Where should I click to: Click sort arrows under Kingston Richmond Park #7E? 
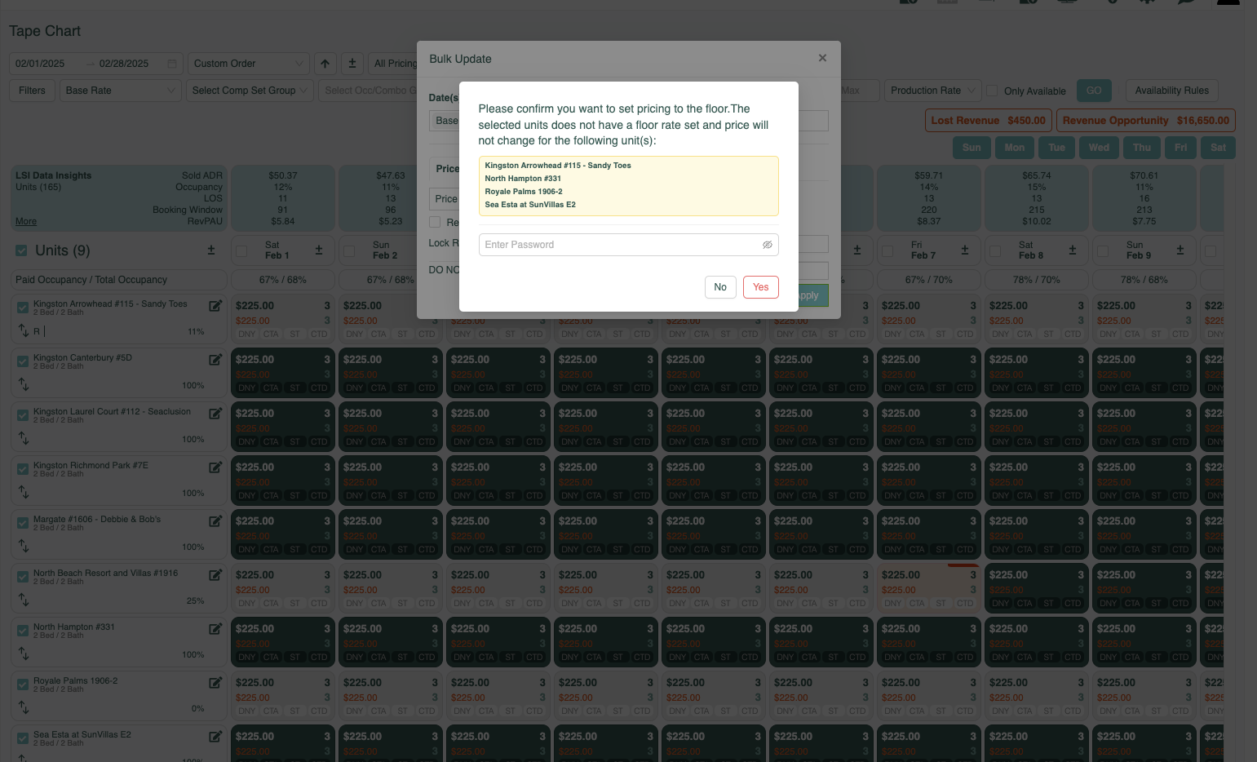click(24, 492)
